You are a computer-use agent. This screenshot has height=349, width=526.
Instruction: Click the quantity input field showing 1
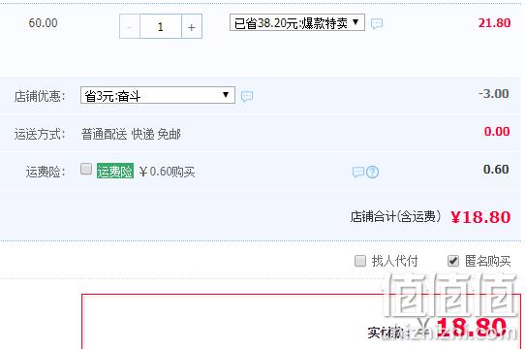click(161, 26)
